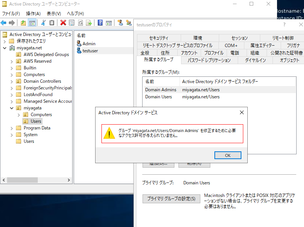This screenshot has width=304, height=227.
Task: Click the Create New Group icon
Action: tap(128, 23)
